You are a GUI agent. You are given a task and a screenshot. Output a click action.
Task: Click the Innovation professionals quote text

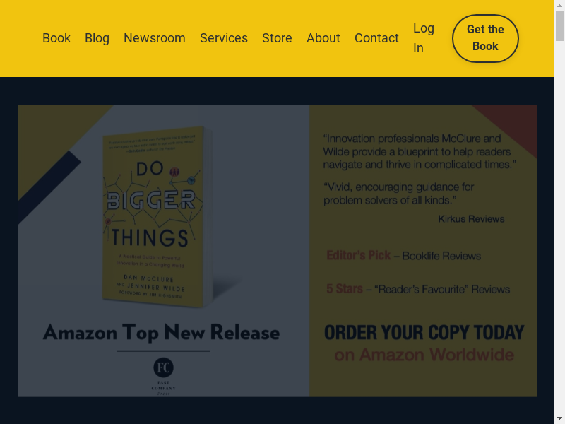click(x=420, y=151)
